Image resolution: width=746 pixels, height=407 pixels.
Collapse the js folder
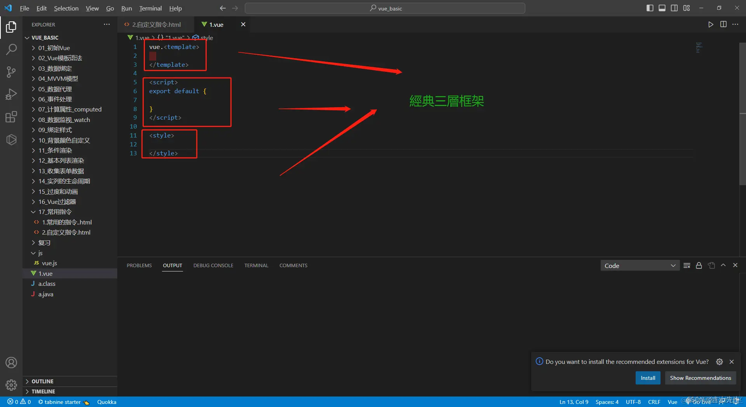(x=70, y=253)
